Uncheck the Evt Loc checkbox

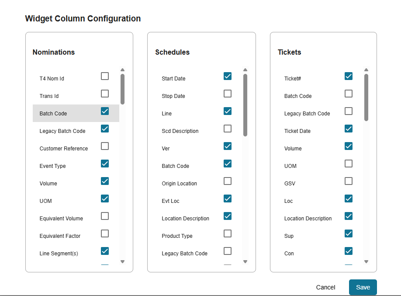(x=228, y=199)
